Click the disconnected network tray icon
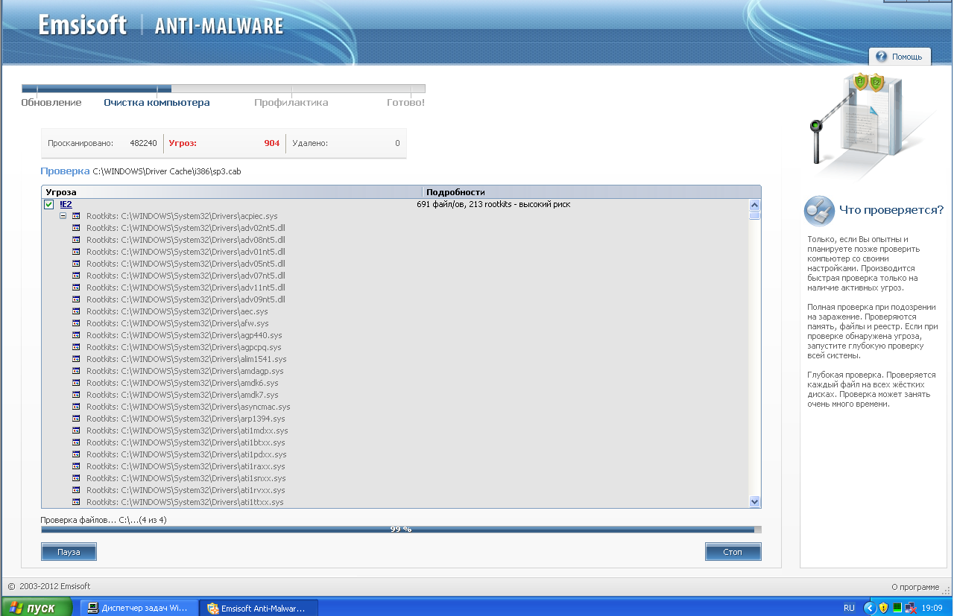Viewport: 954px width, 616px height. pyautogui.click(x=911, y=608)
